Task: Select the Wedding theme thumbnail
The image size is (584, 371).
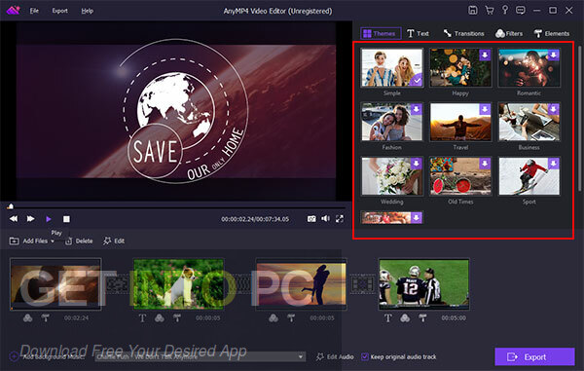Action: [x=392, y=176]
